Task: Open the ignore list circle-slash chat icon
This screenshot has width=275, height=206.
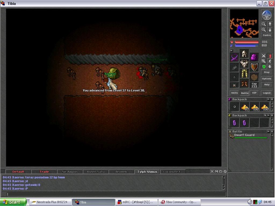Action: pyautogui.click(x=225, y=171)
